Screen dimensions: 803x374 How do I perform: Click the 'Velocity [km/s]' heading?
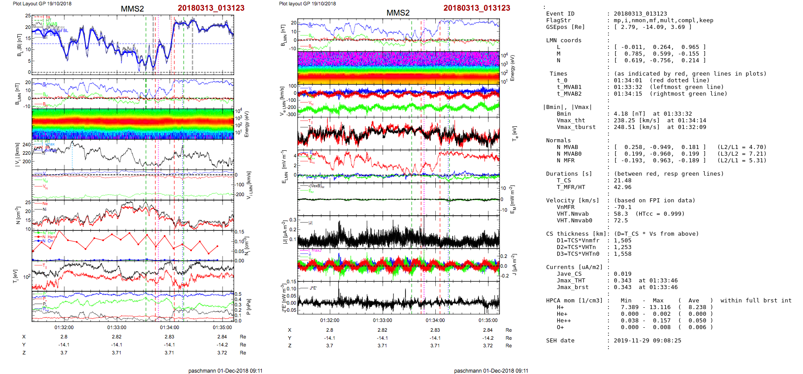(573, 201)
